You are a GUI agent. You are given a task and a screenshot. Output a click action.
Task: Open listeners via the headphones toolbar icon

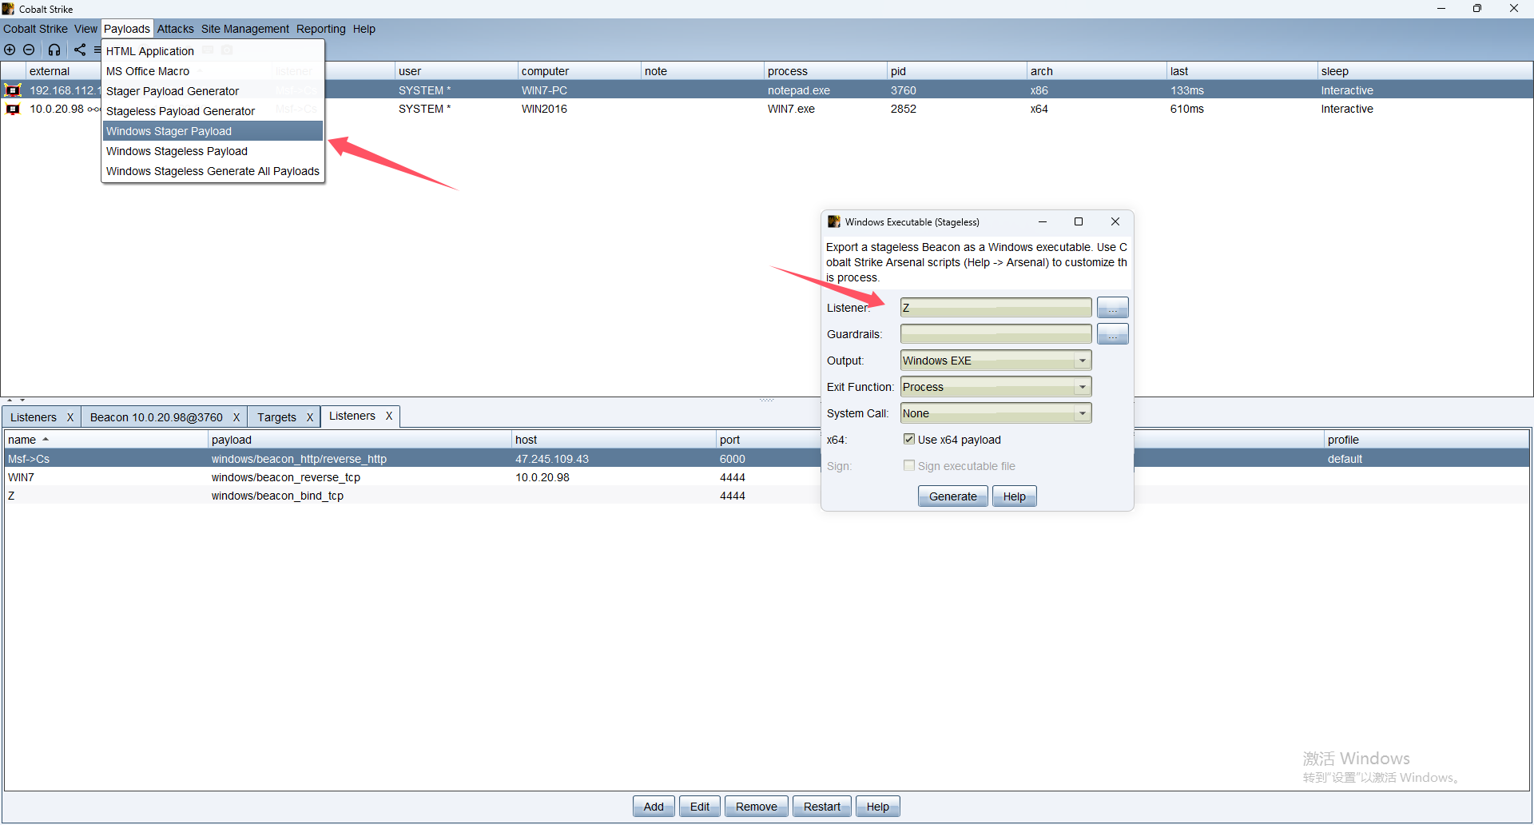coord(54,50)
